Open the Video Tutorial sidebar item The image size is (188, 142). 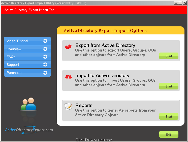[x=27, y=41]
